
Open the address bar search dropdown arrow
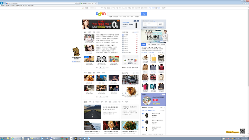(77, 3)
